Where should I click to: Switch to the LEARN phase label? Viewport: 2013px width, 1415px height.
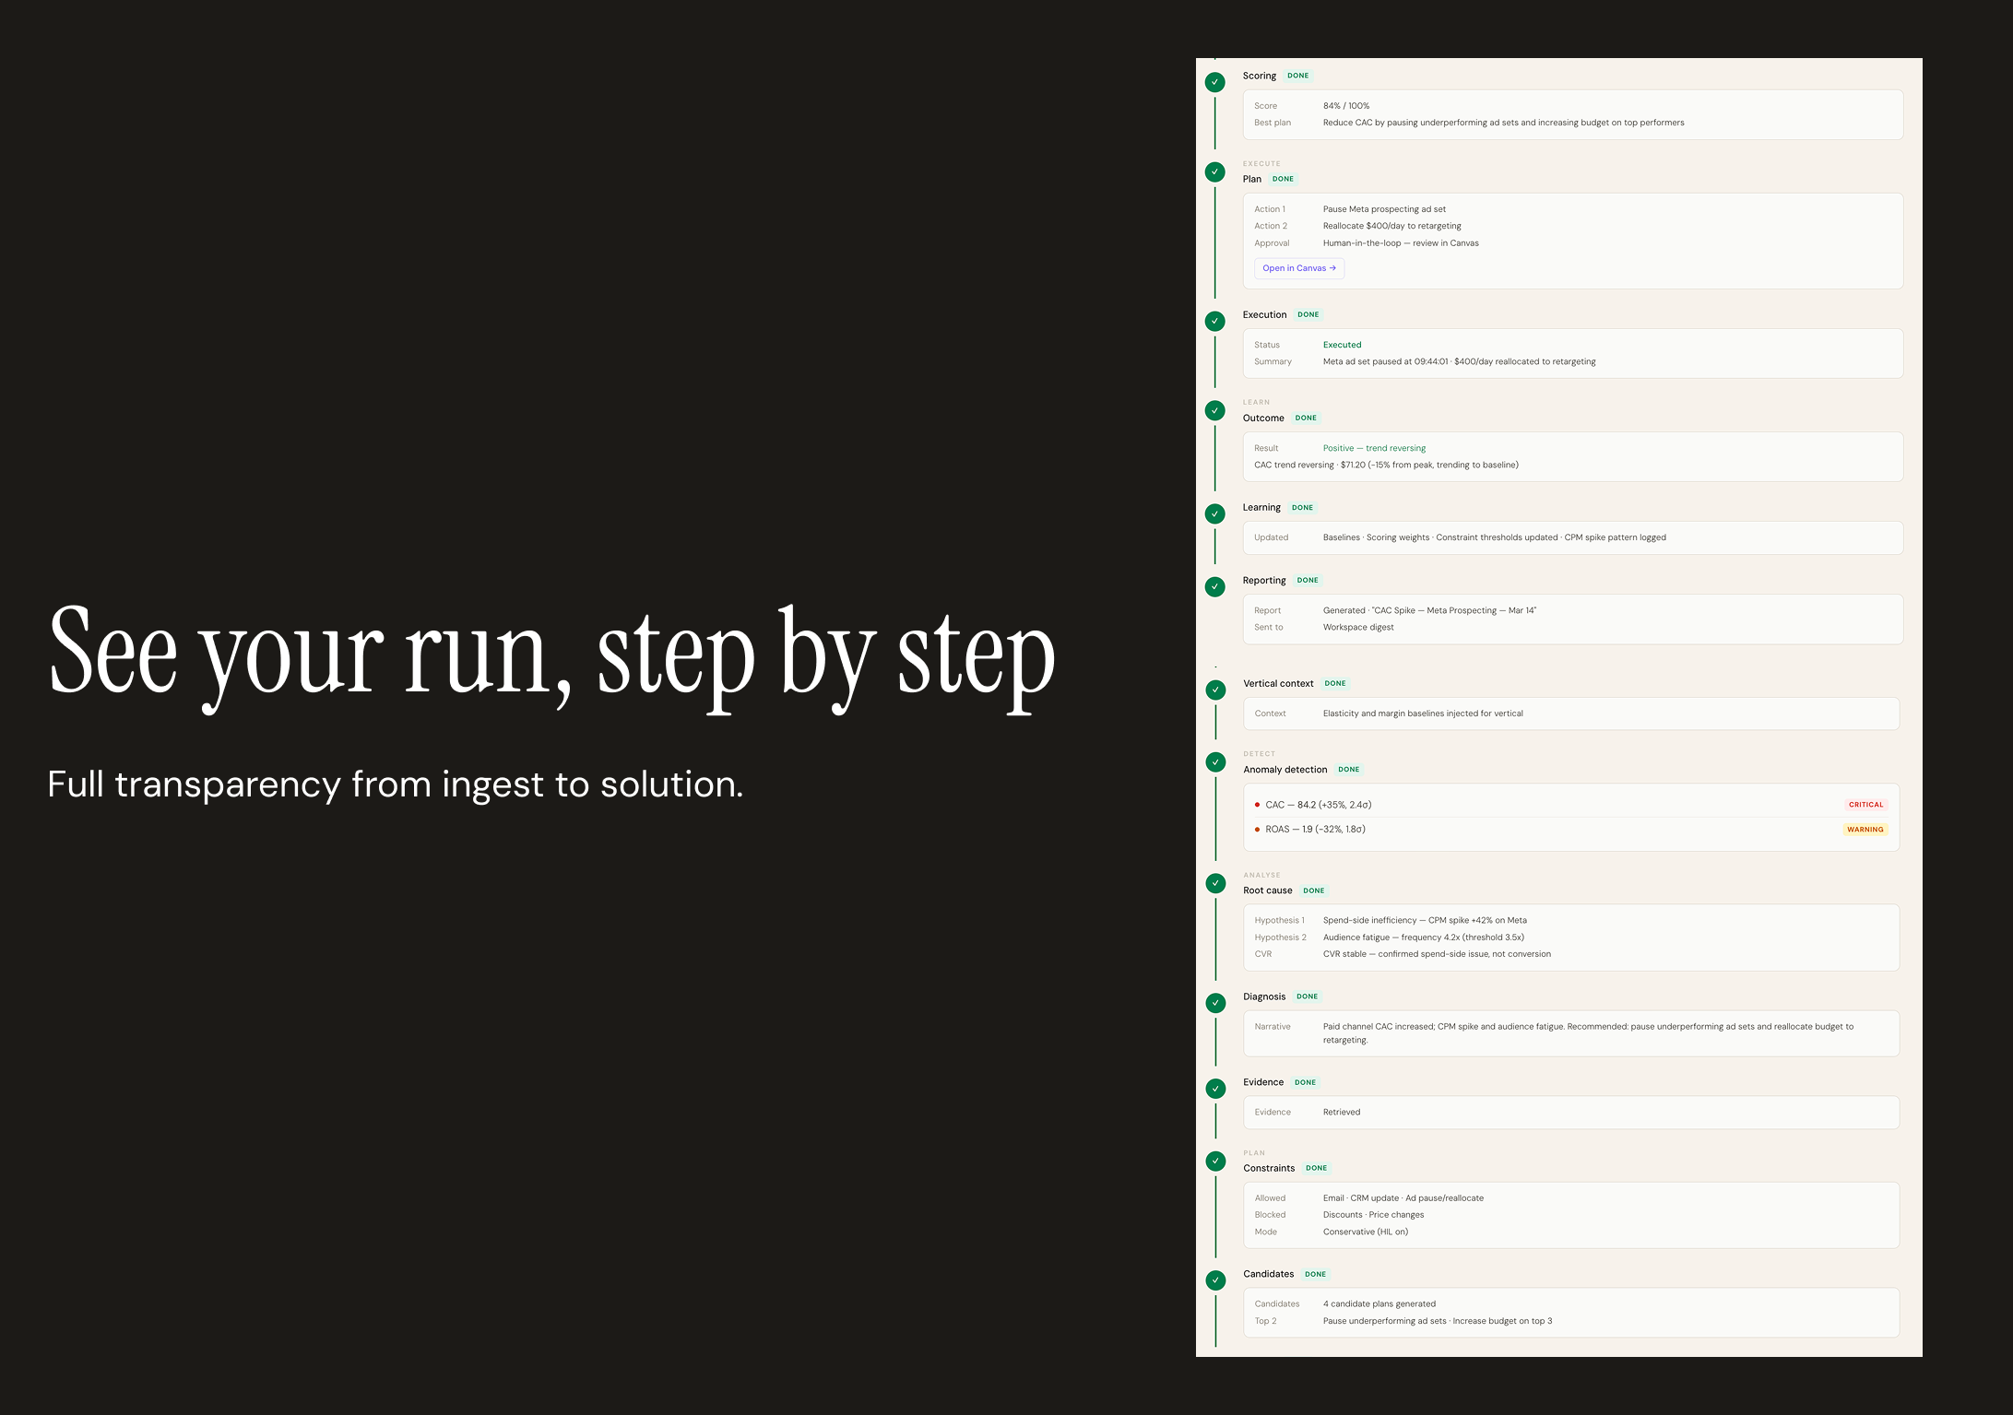(1257, 402)
